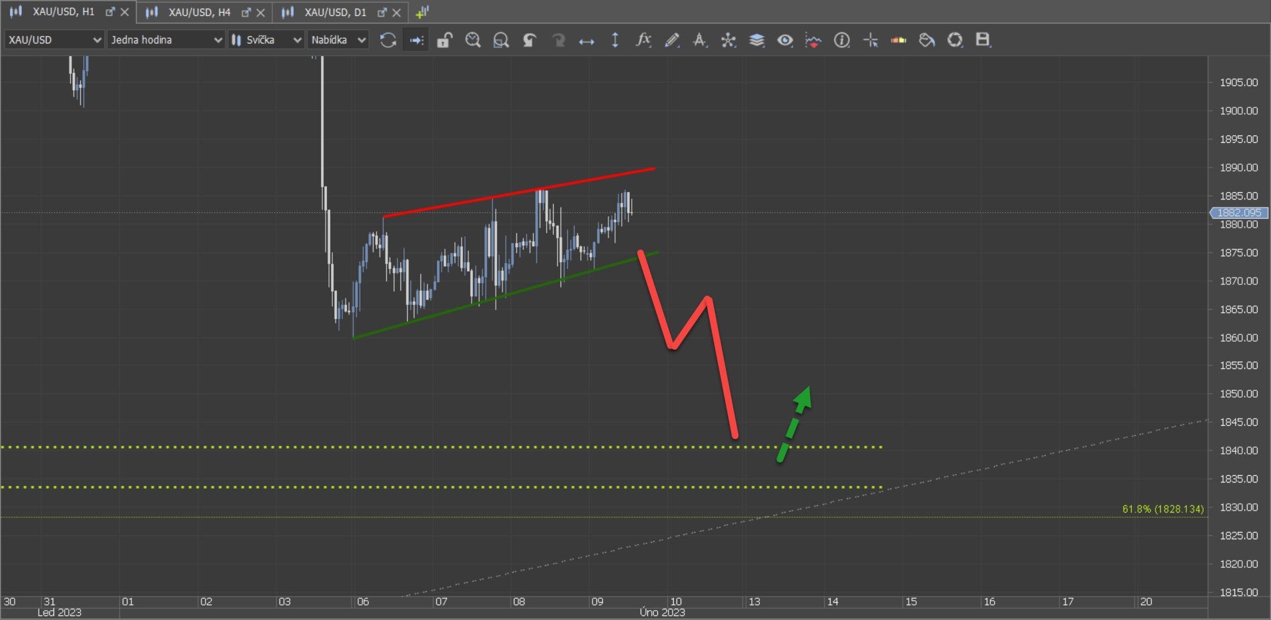Detach the XAU/USD, H4 chart tab
Screen dimensions: 1271x620
pyautogui.click(x=247, y=12)
